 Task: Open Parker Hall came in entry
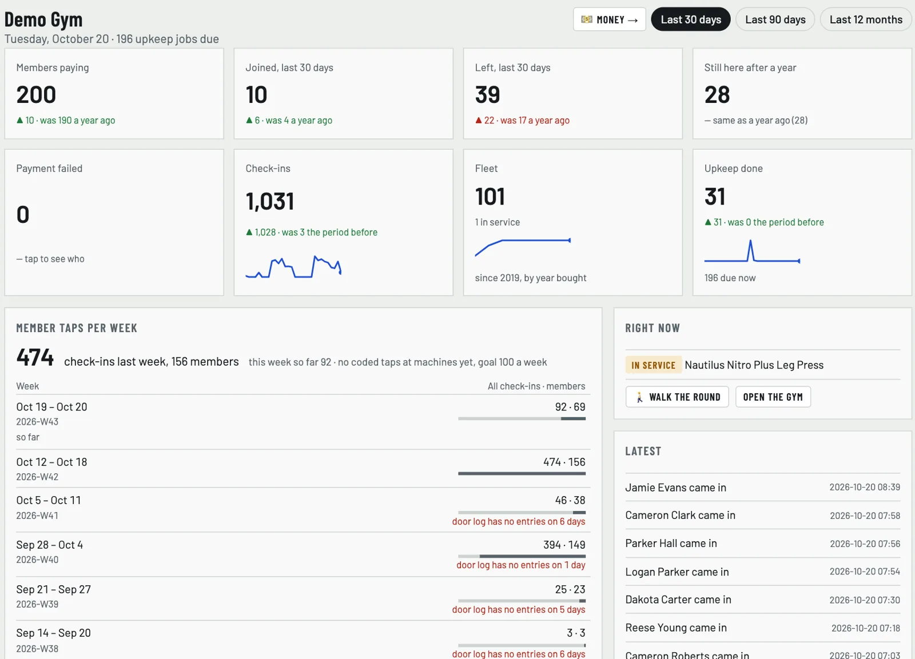[x=762, y=544]
